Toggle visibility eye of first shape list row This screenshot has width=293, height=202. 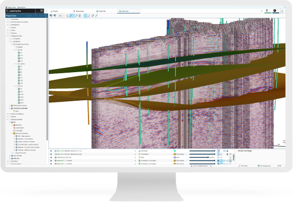[x=51, y=151]
